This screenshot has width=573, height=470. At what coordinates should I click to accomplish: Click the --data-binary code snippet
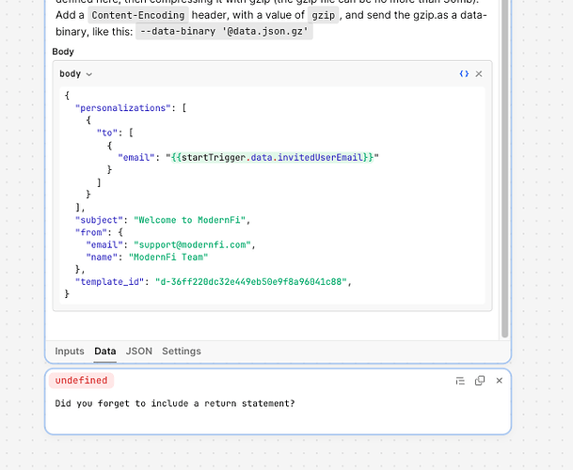coord(224,31)
